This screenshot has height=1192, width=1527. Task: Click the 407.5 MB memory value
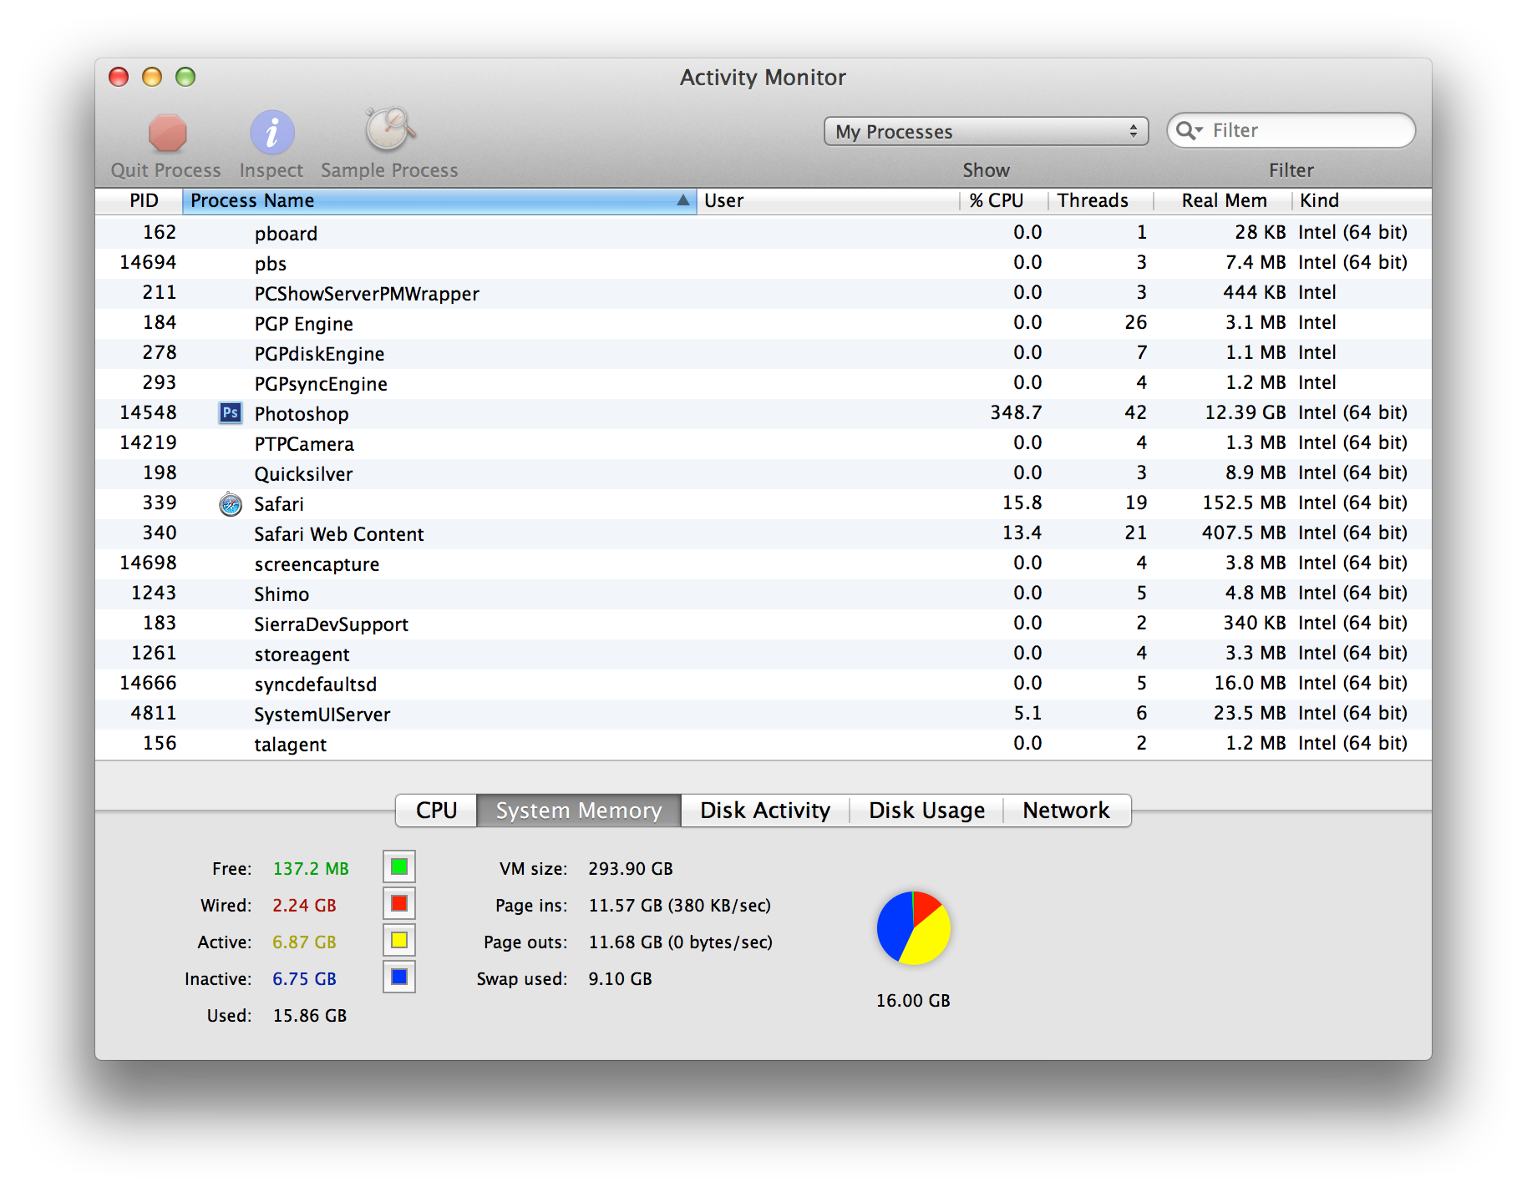tap(1244, 533)
